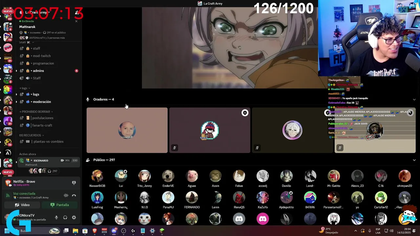Open Danillo audience avatar
Screen dimensions: 420x236
[286, 176]
